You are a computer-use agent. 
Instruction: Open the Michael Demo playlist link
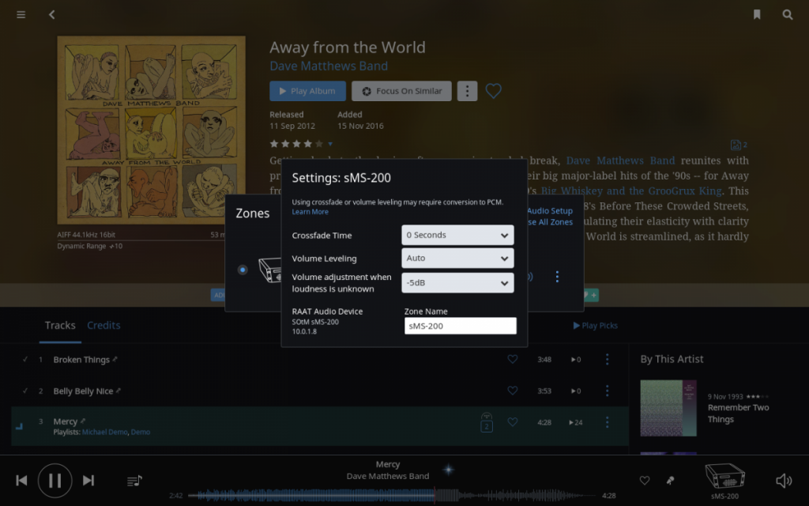pyautogui.click(x=105, y=432)
